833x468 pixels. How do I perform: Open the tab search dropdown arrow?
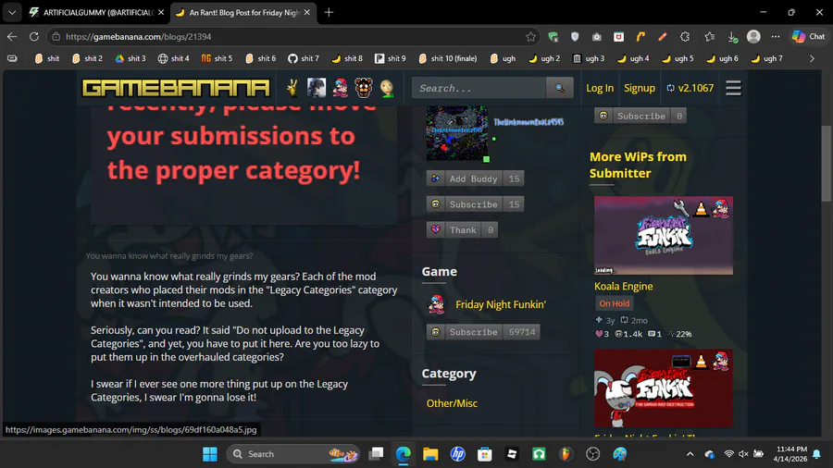coord(12,12)
